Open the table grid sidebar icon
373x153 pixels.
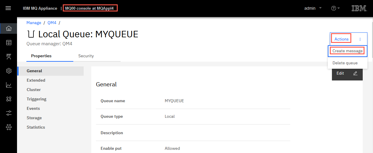point(9,43)
